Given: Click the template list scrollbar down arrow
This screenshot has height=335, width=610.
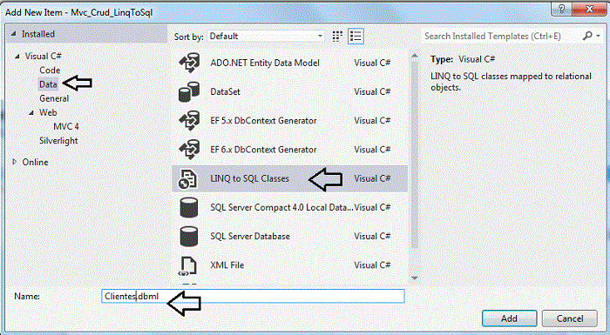Looking at the screenshot, I should (414, 278).
